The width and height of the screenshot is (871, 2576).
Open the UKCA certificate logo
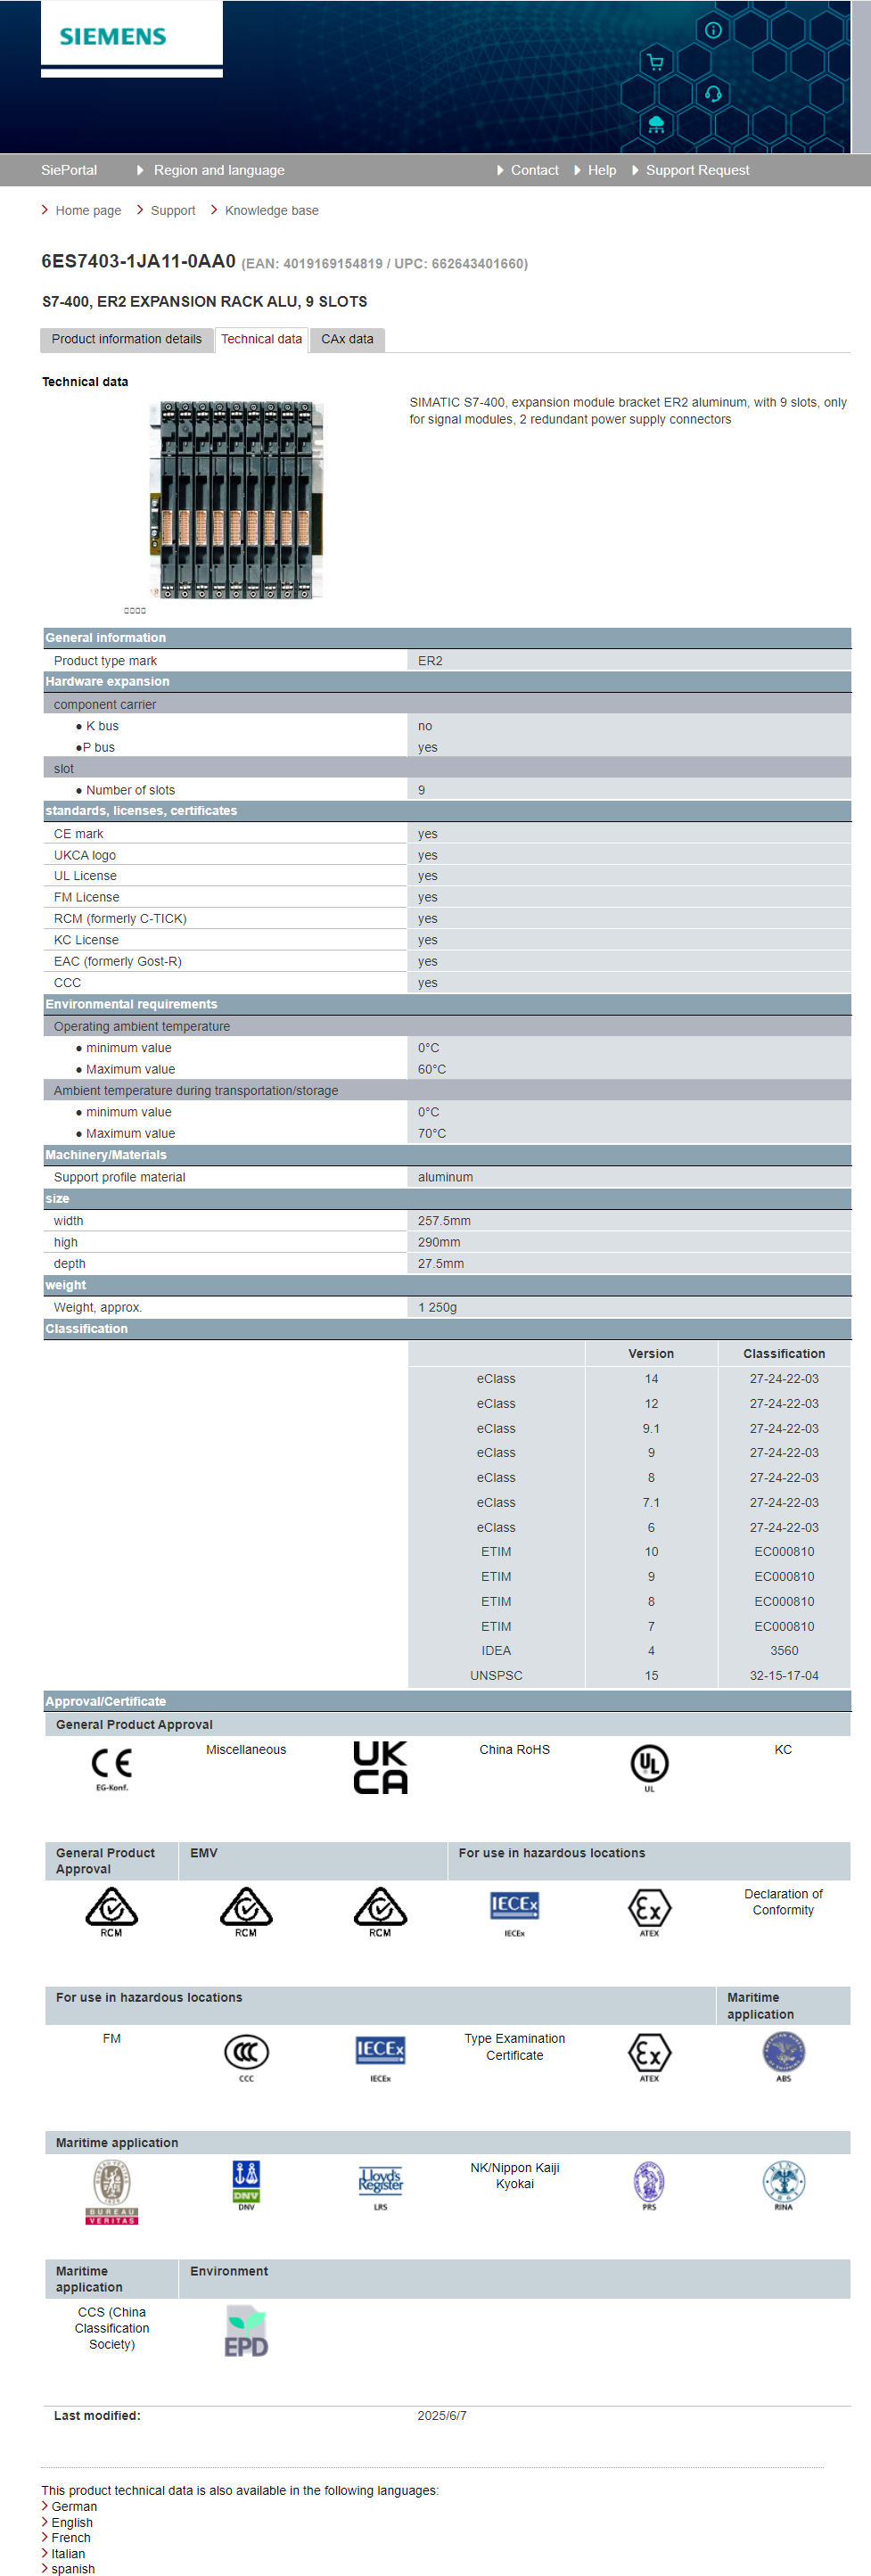coord(380,1767)
